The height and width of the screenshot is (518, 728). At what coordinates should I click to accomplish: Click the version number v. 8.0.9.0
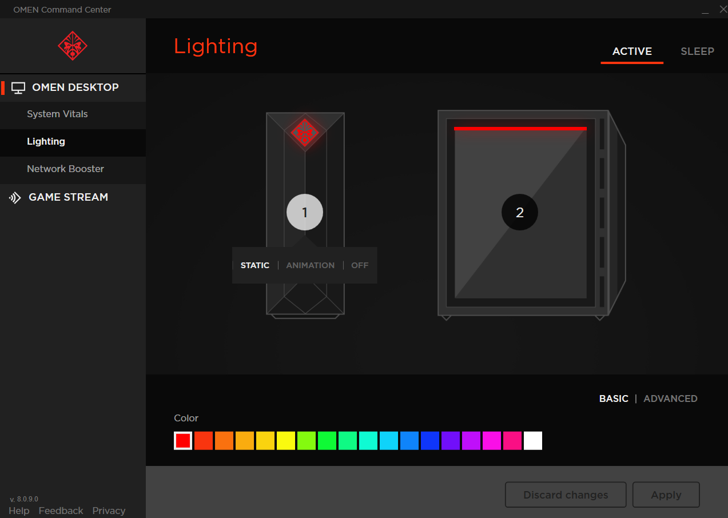pos(24,499)
